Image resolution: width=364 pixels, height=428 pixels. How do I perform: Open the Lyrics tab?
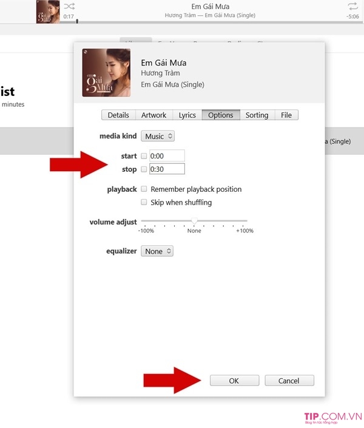[187, 115]
